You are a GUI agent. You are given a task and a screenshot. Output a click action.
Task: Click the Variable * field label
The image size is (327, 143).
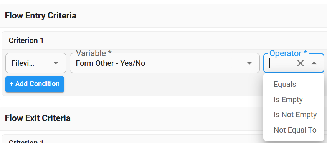pos(94,53)
